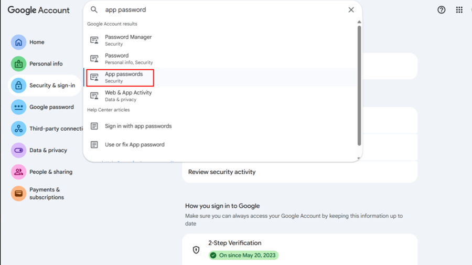Select the Google password sidebar icon

(19, 107)
